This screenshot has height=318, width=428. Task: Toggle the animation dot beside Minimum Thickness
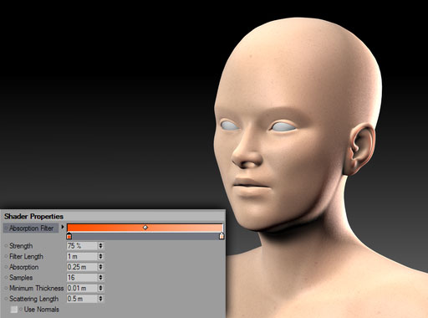pyautogui.click(x=6, y=288)
